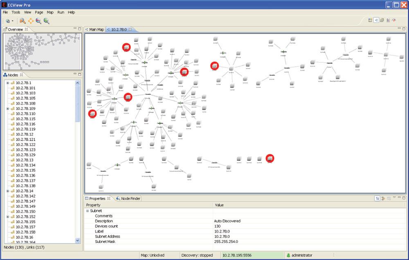Click the zoom in magnifier icon
The height and width of the screenshot is (260, 409).
pyautogui.click(x=47, y=21)
